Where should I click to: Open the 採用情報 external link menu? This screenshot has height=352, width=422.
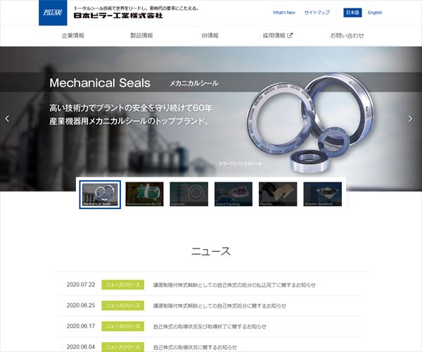point(278,35)
